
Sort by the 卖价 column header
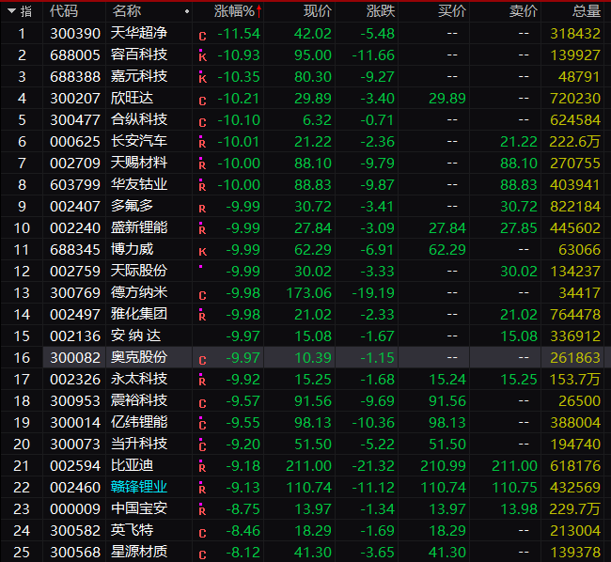coord(524,11)
